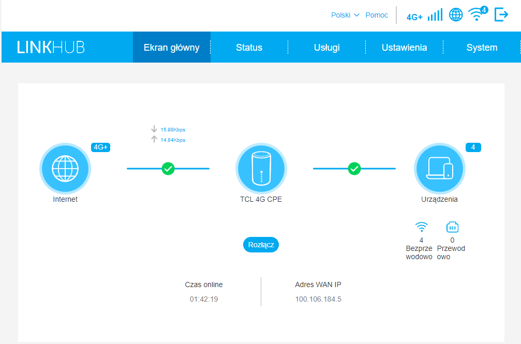Click the wired Ethernet port icon

(452, 227)
